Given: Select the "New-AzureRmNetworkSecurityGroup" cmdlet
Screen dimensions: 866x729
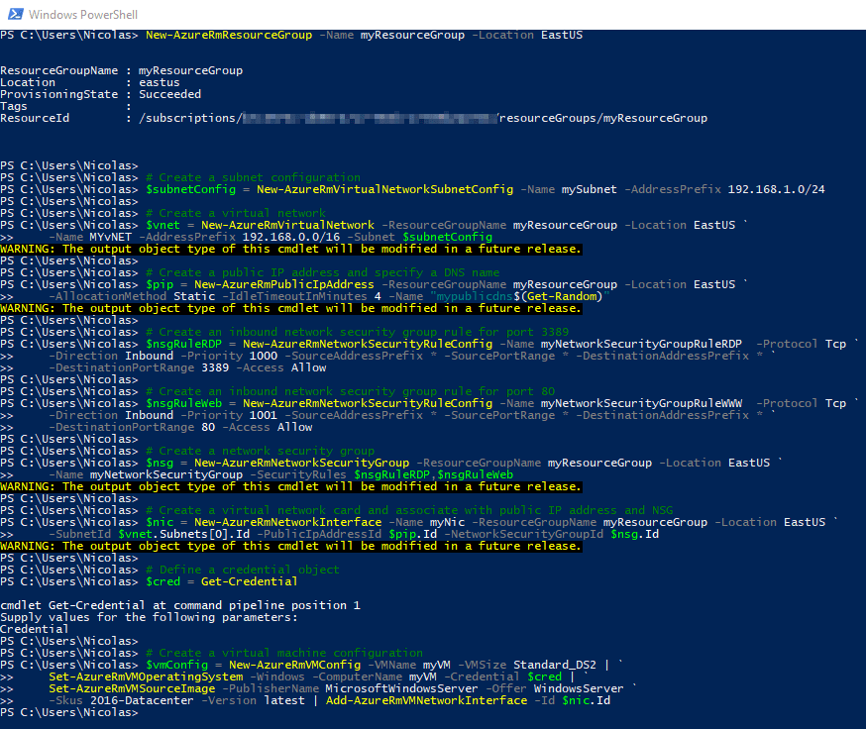Looking at the screenshot, I should pos(301,463).
